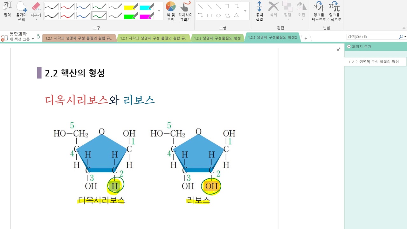Choose the elbow connector shape
The height and width of the screenshot is (229, 407).
(227, 6)
